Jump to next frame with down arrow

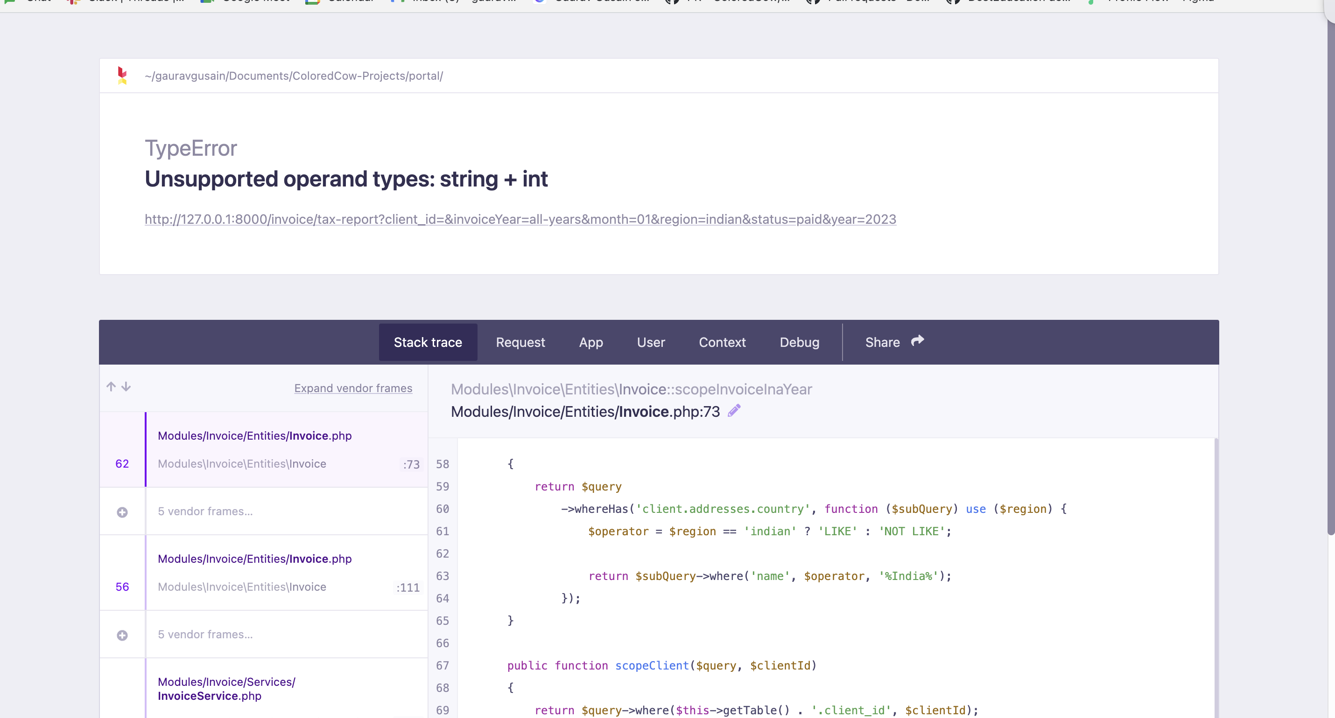[x=126, y=386]
